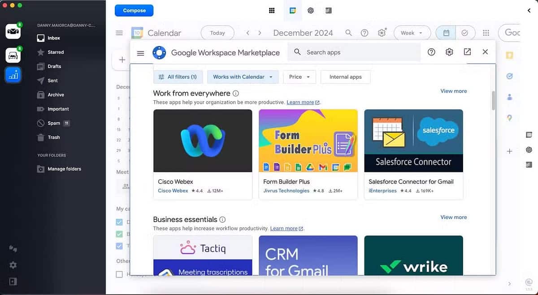Open the Price filter dropdown
The image size is (538, 295).
299,77
